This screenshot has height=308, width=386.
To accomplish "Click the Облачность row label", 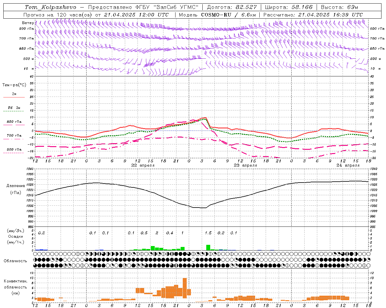I will [15, 261].
